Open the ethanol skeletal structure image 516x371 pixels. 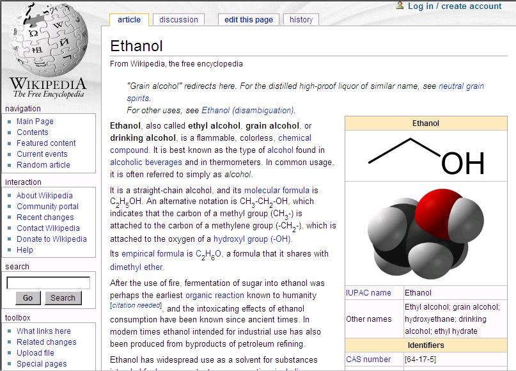click(x=426, y=155)
